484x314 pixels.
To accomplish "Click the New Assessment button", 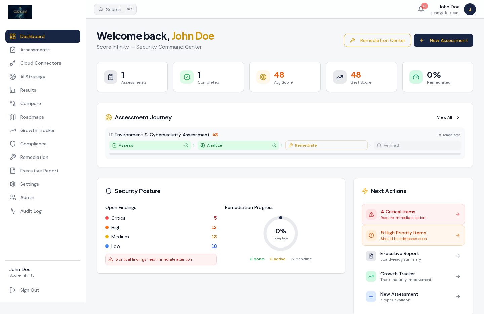I will 443,40.
